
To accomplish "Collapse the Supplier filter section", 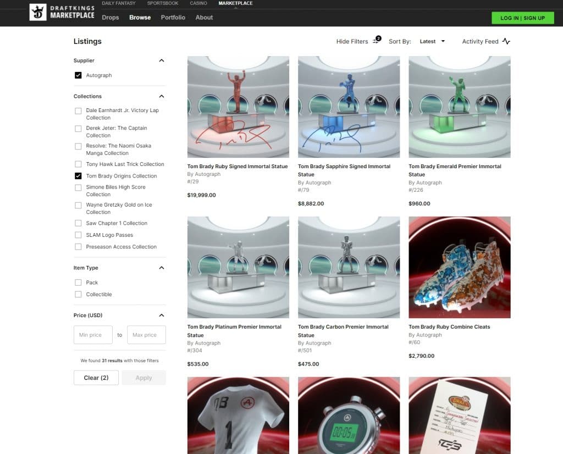I will (162, 60).
